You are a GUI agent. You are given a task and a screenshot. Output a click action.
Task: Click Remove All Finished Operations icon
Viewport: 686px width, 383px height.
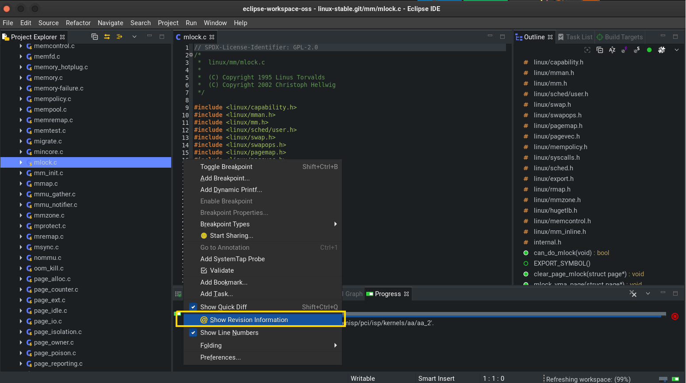click(x=633, y=293)
